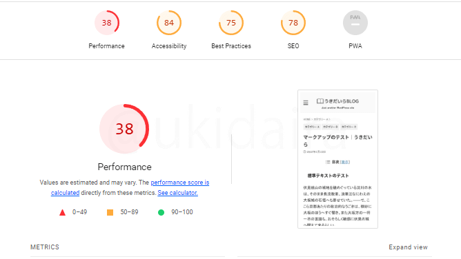The height and width of the screenshot is (259, 461).
Task: Click the grey PWA gauge icon
Action: pos(355,23)
